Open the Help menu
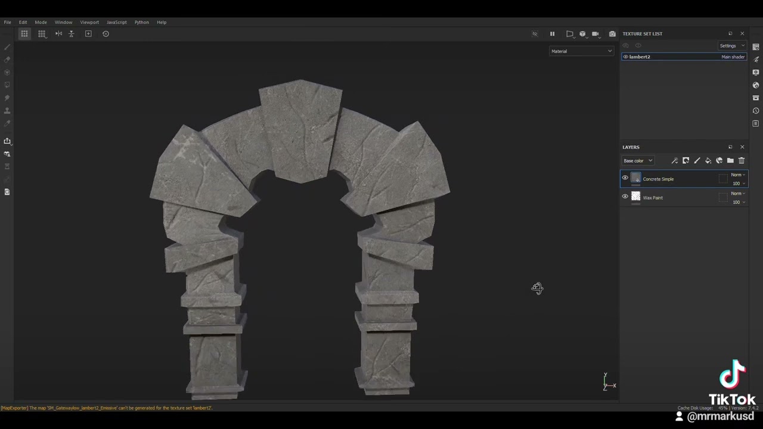The width and height of the screenshot is (763, 429). (x=162, y=22)
